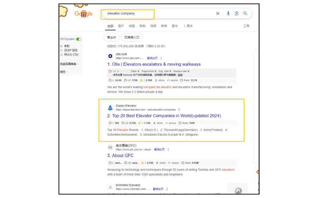Open the three-dot menu for GFC result
Image resolution: width=318 pixels, height=198 pixels.
point(168,150)
